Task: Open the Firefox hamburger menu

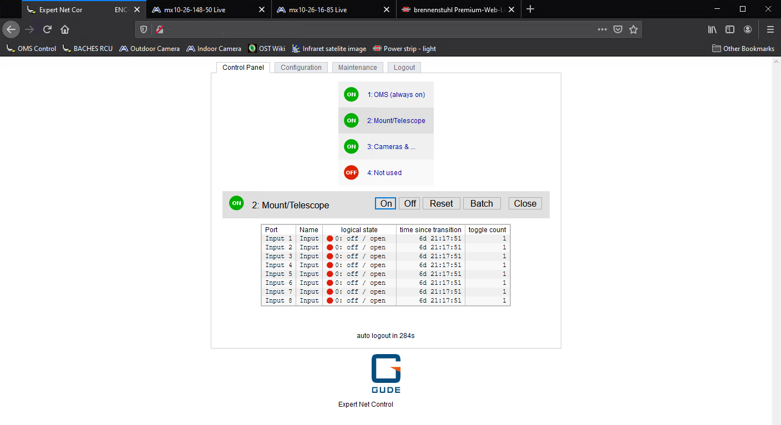Action: click(770, 29)
